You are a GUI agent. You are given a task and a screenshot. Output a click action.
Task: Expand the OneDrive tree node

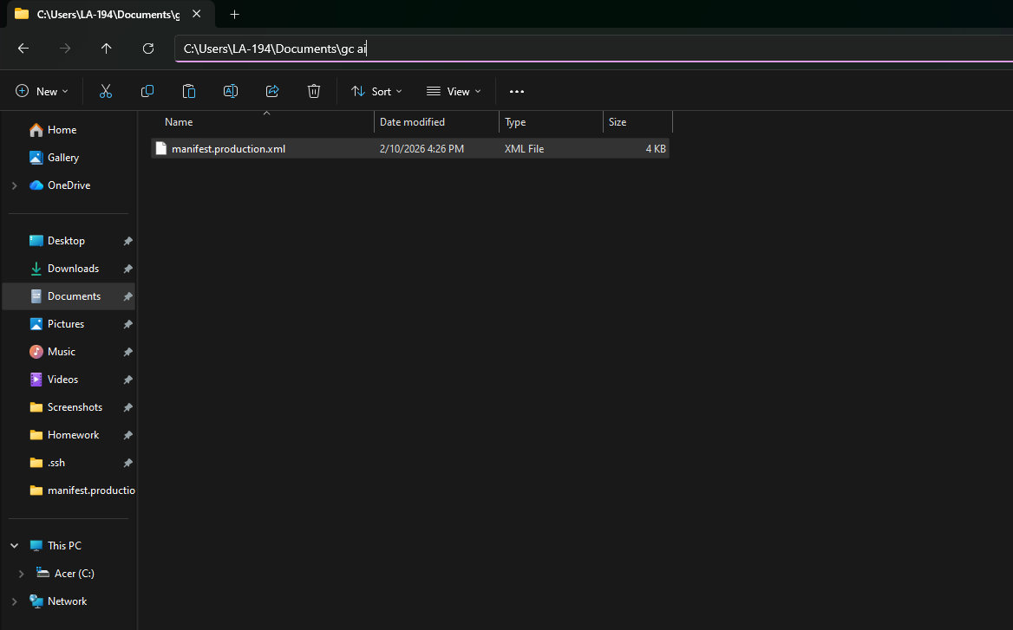14,185
